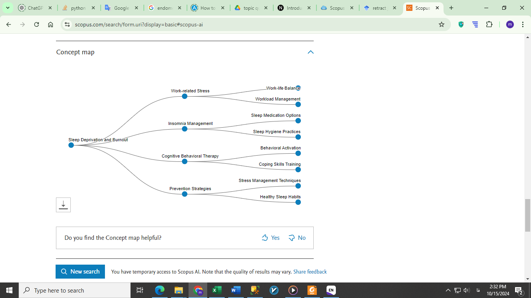Click the Insomnia Management node
531x298 pixels.
[185, 129]
